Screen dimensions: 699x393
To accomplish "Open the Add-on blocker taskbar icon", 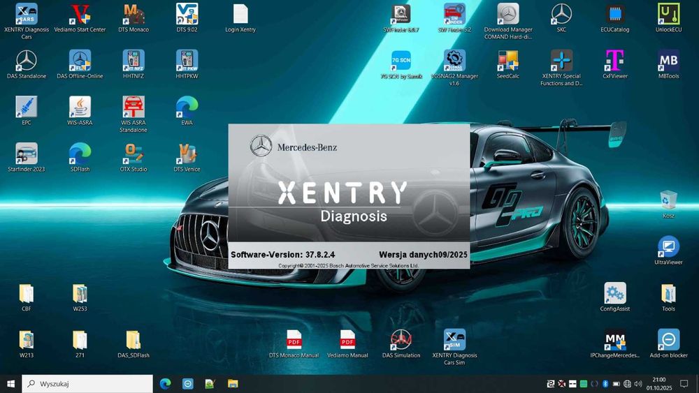I will [x=187, y=384].
